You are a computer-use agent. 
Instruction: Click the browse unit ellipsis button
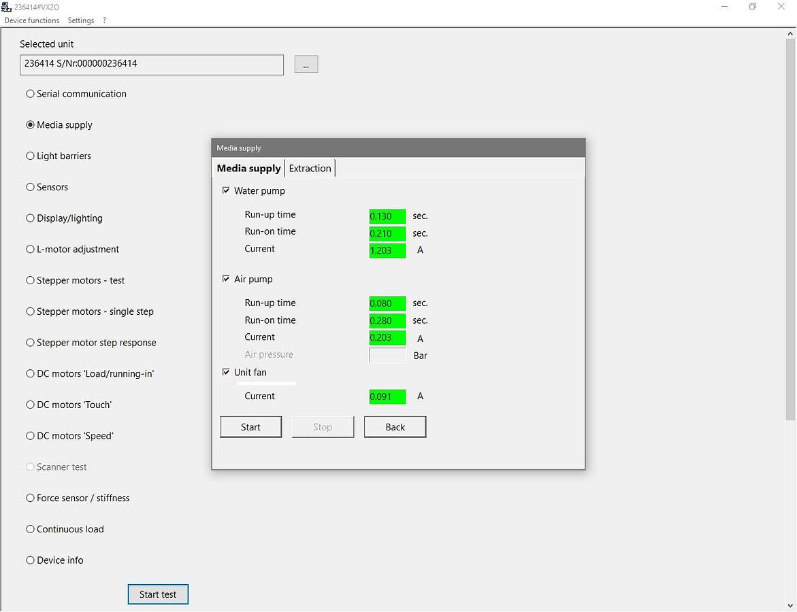(306, 65)
